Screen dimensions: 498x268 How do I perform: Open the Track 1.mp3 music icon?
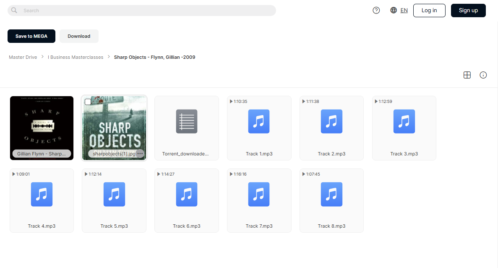[259, 121]
